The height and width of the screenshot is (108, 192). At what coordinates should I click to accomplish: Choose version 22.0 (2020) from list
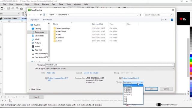[133, 88]
